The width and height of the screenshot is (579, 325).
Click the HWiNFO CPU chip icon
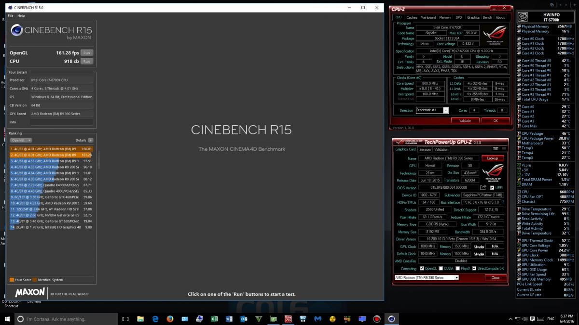(523, 17)
